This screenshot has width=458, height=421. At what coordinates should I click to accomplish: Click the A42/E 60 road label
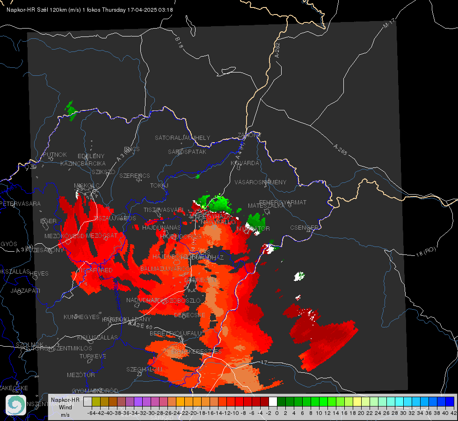pos(140,325)
